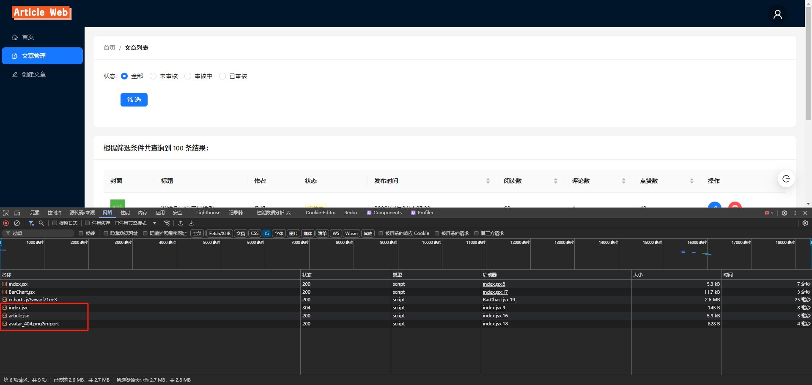Image resolution: width=812 pixels, height=385 pixels.
Task: Click the floating refresh icon beside the table
Action: pyautogui.click(x=786, y=179)
